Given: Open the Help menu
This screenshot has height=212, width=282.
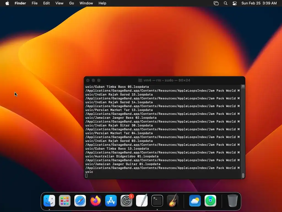Looking at the screenshot, I should (102, 3).
